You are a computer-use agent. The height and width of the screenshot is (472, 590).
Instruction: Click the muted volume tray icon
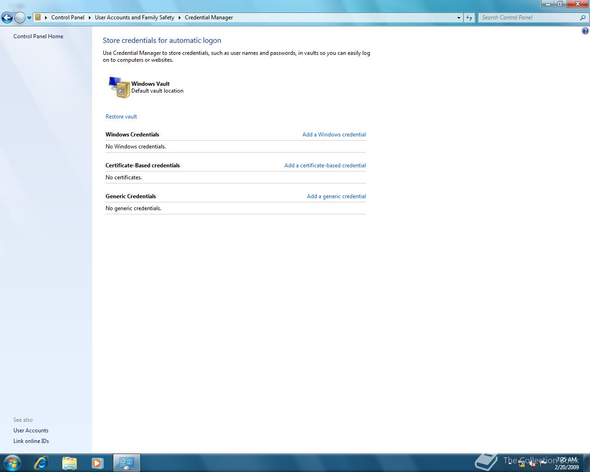coord(532,464)
